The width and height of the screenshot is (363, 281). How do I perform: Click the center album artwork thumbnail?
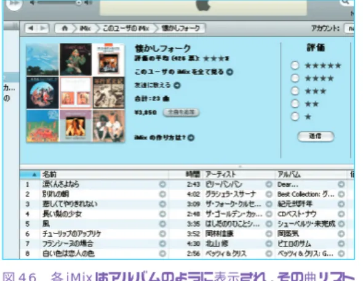tap(76, 92)
